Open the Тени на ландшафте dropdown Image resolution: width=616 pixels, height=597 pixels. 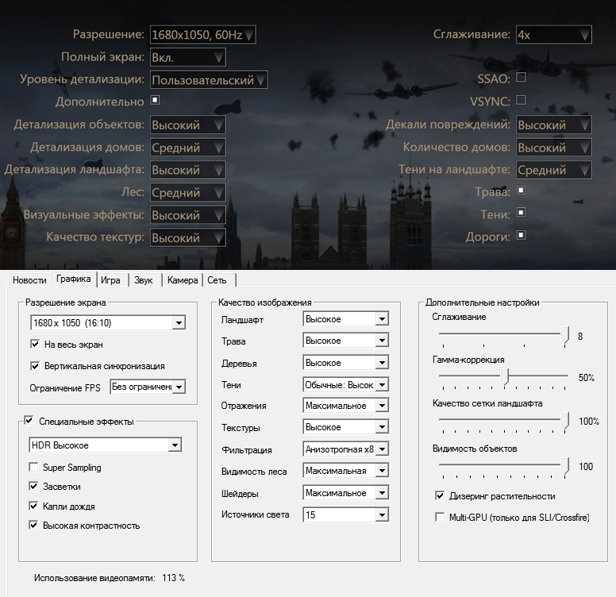pyautogui.click(x=553, y=170)
